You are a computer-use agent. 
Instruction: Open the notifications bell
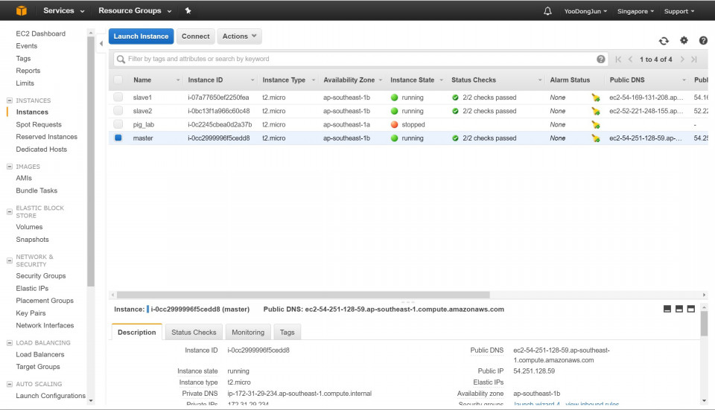click(547, 11)
